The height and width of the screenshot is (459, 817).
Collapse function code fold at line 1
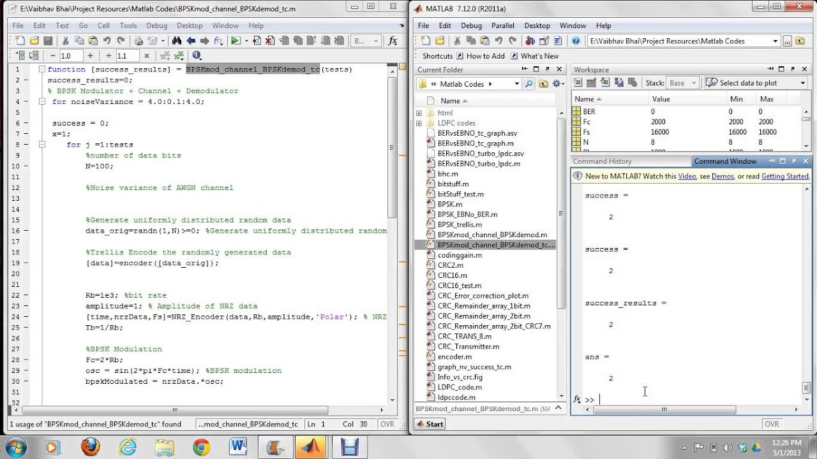[41, 69]
